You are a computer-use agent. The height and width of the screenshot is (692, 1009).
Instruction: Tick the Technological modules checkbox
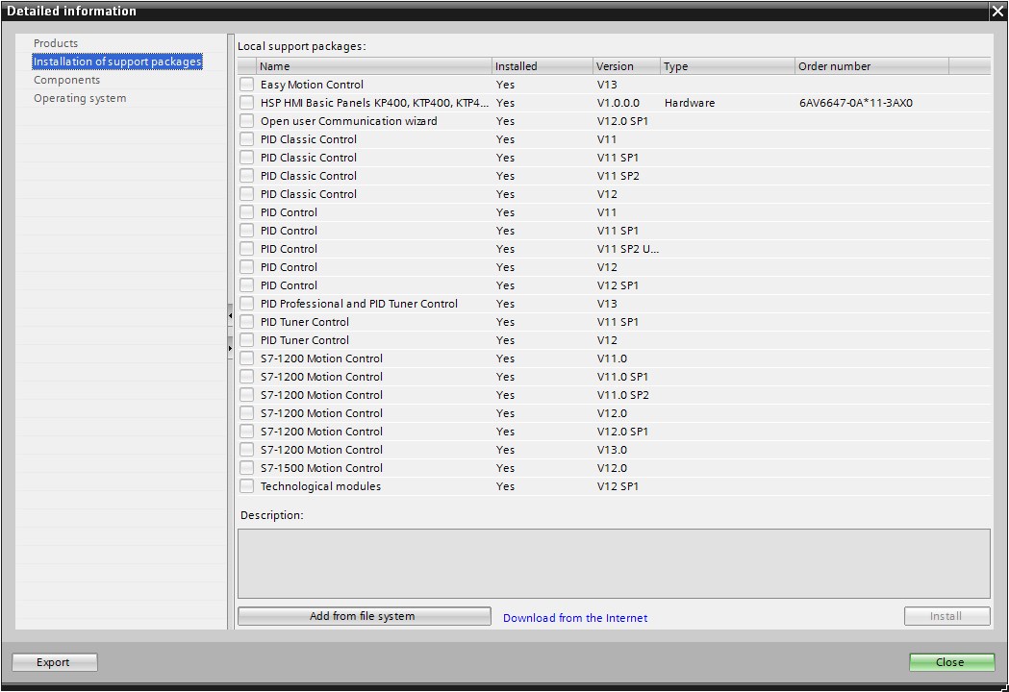click(246, 486)
